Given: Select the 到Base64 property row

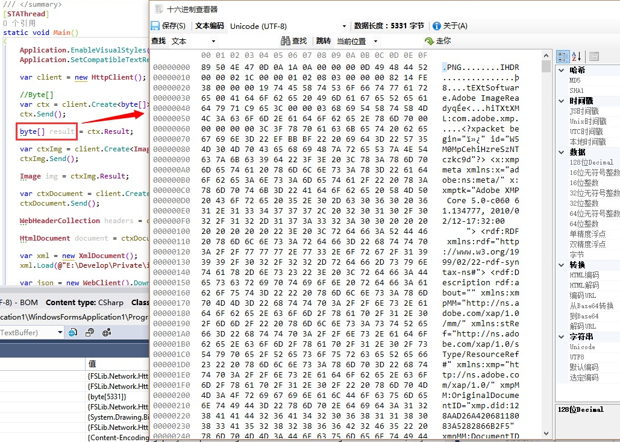Looking at the screenshot, I should click(593, 316).
